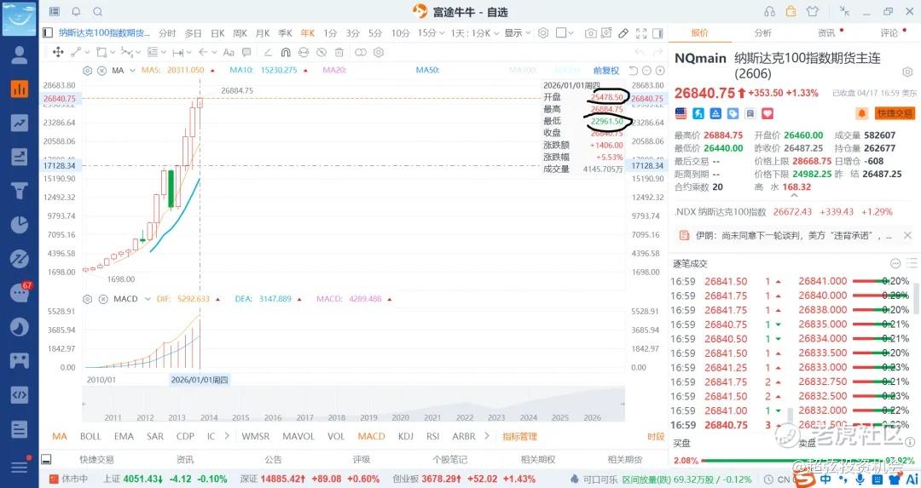Show more main indicators after IC
This screenshot has height=488, width=921.
(227, 436)
